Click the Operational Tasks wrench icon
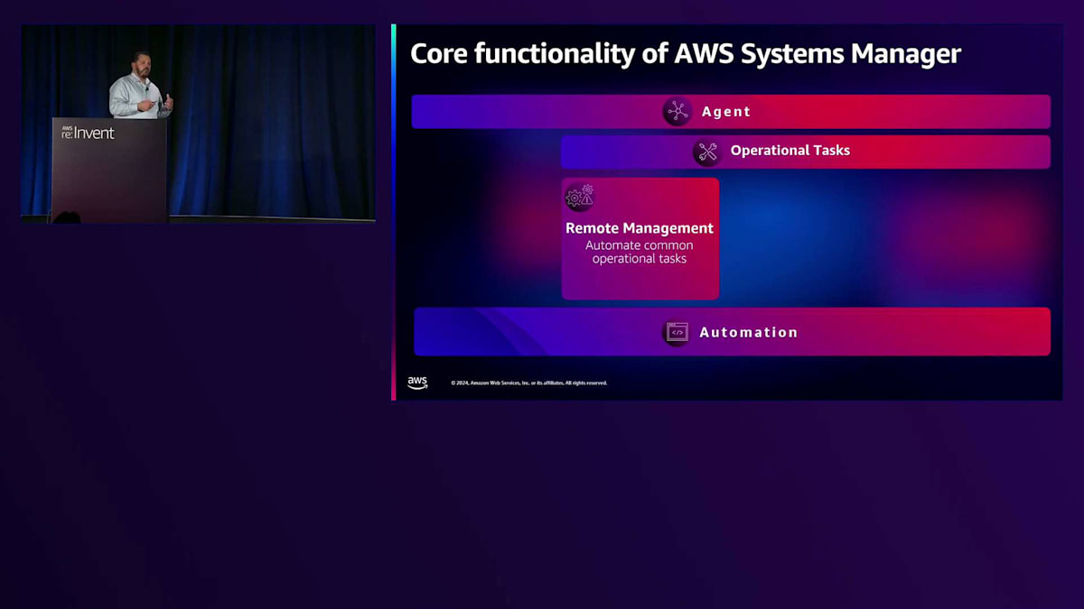The height and width of the screenshot is (609, 1084). (x=707, y=152)
